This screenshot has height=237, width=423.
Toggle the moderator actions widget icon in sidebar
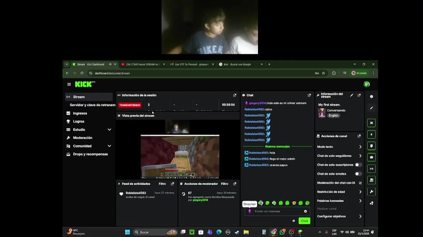(371, 180)
